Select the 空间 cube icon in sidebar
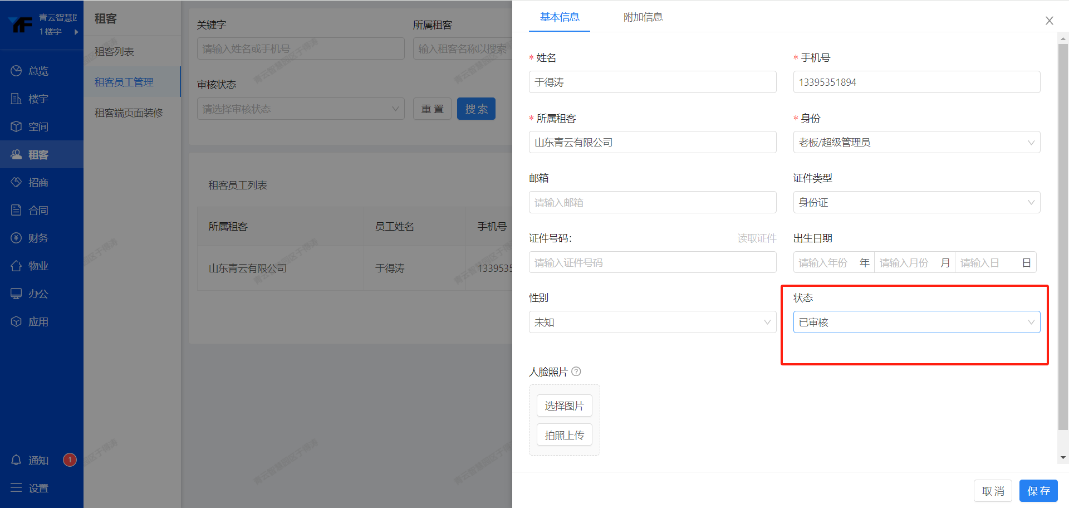The width and height of the screenshot is (1069, 508). click(16, 126)
